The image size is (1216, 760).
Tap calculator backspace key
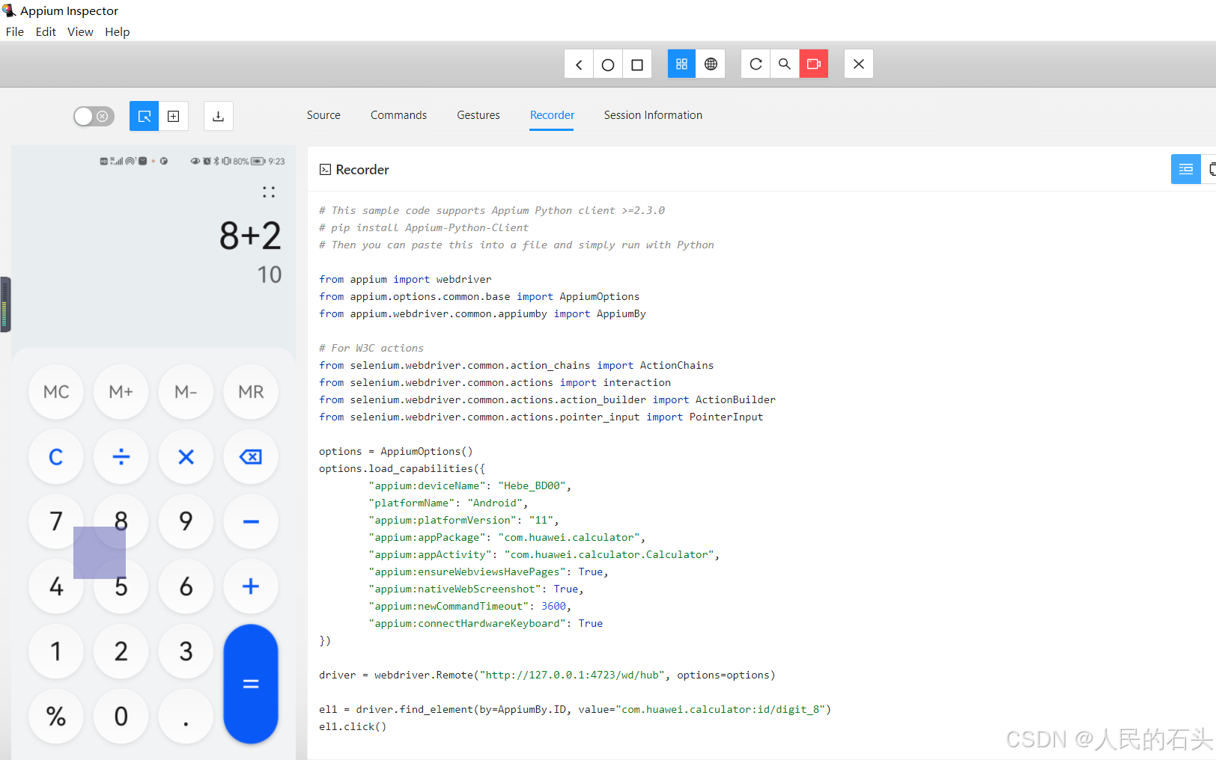click(251, 457)
